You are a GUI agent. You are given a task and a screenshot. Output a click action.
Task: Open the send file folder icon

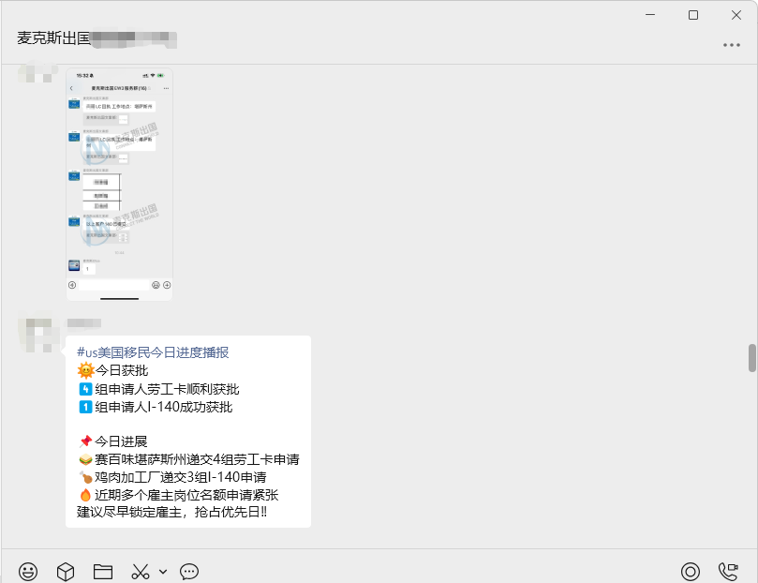click(102, 571)
